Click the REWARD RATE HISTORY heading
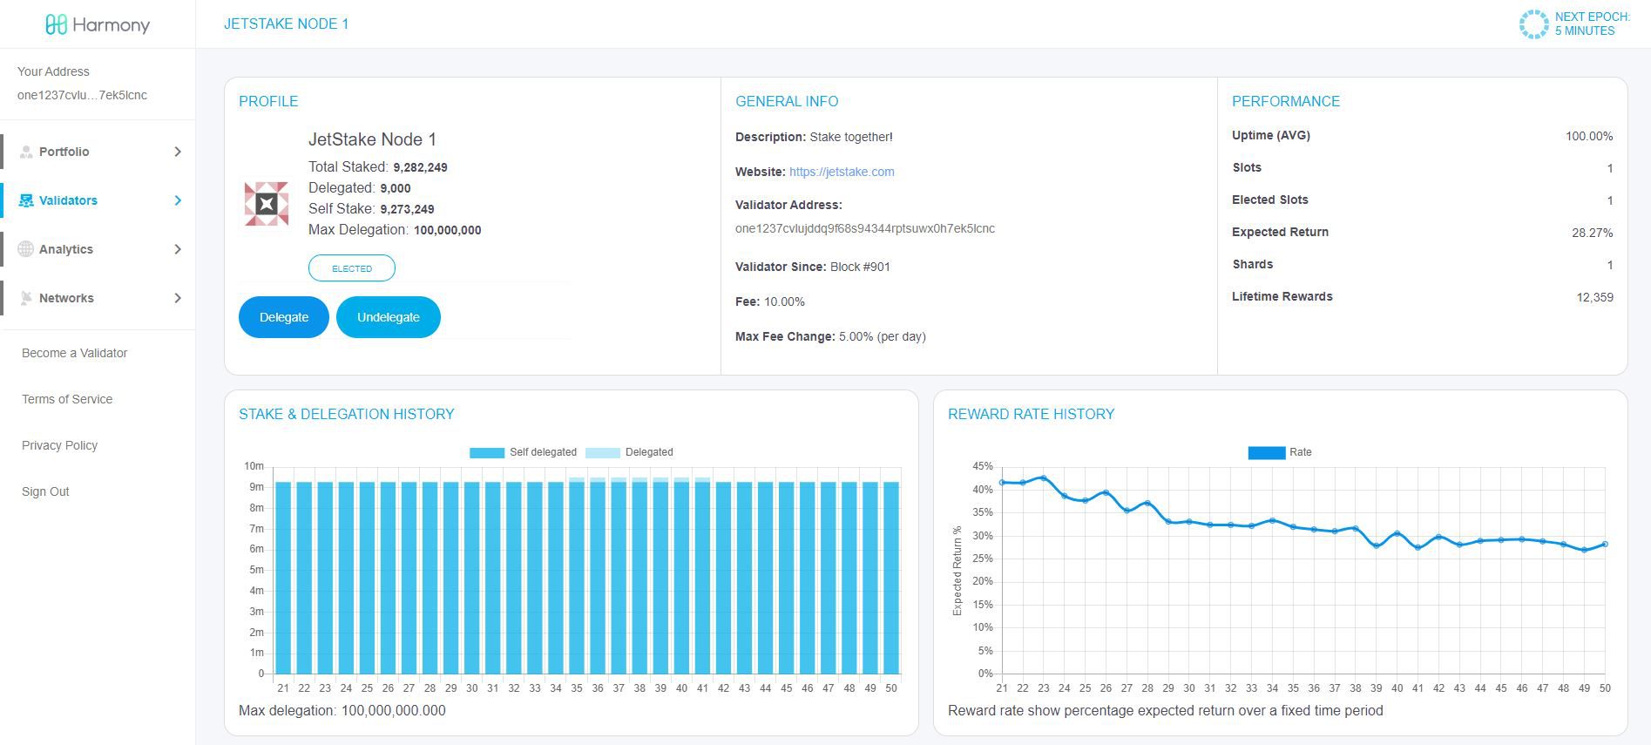The width and height of the screenshot is (1651, 745). [x=1032, y=415]
